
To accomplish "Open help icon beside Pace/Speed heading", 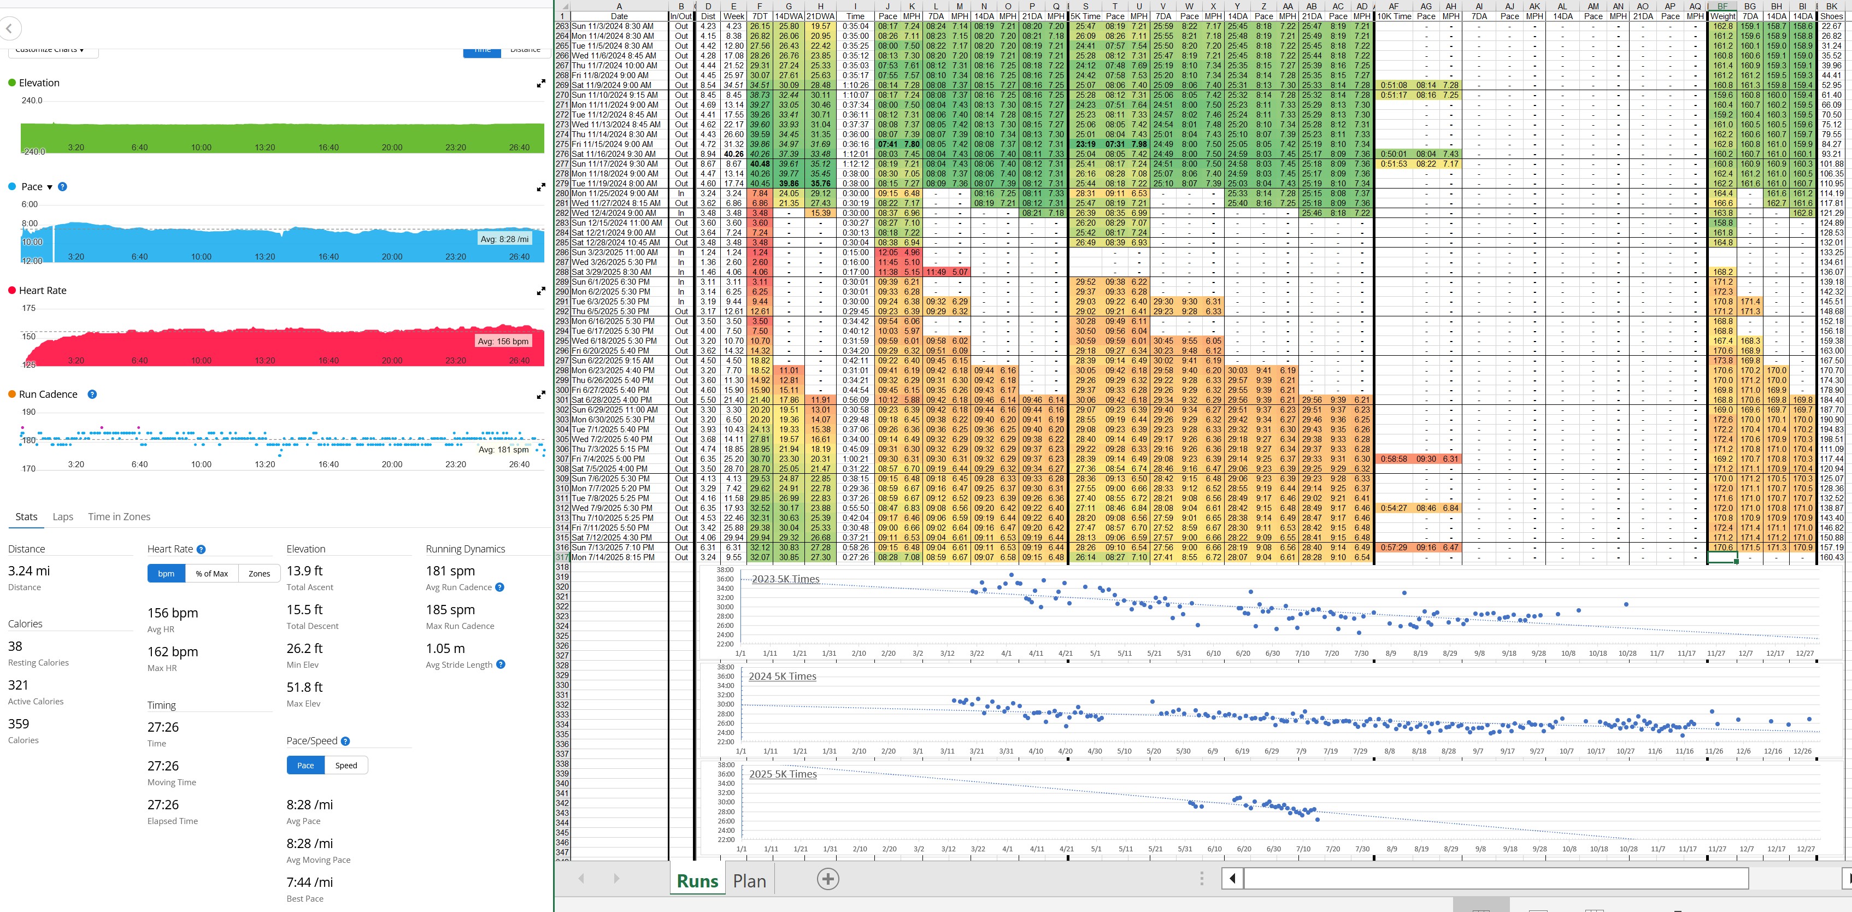I will coord(345,741).
